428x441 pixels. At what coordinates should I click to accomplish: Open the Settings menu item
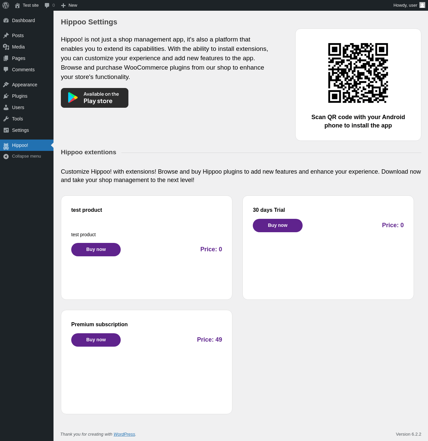(20, 130)
